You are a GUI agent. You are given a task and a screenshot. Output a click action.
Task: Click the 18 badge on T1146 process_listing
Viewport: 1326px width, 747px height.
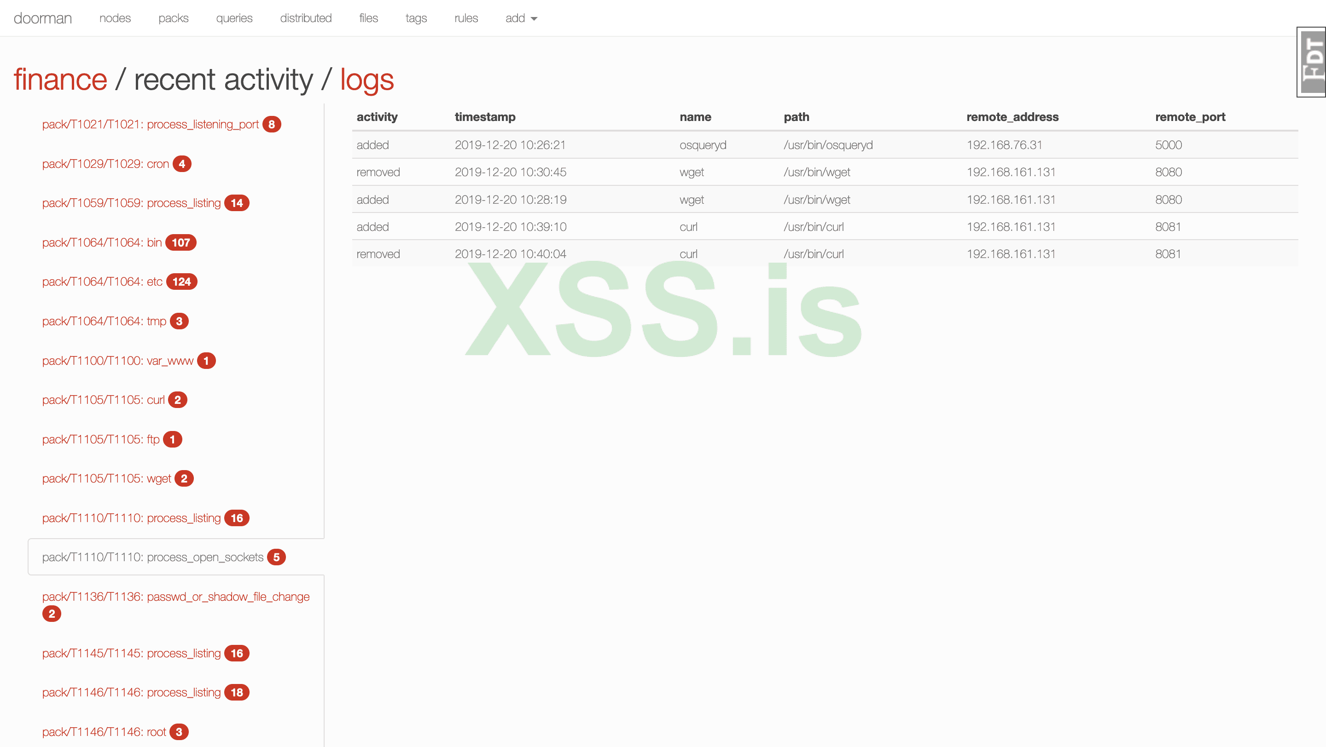pos(236,693)
